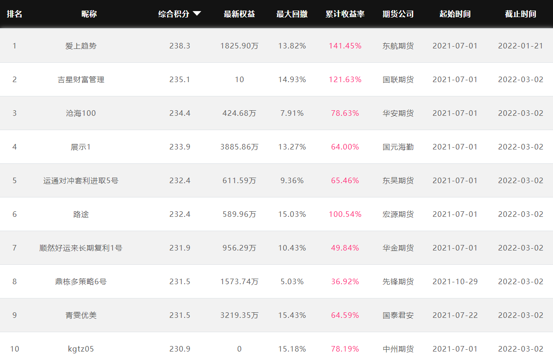Viewport: 553px width, 364px height.
Task: Click the futures company 中州期货
Action: click(x=398, y=349)
